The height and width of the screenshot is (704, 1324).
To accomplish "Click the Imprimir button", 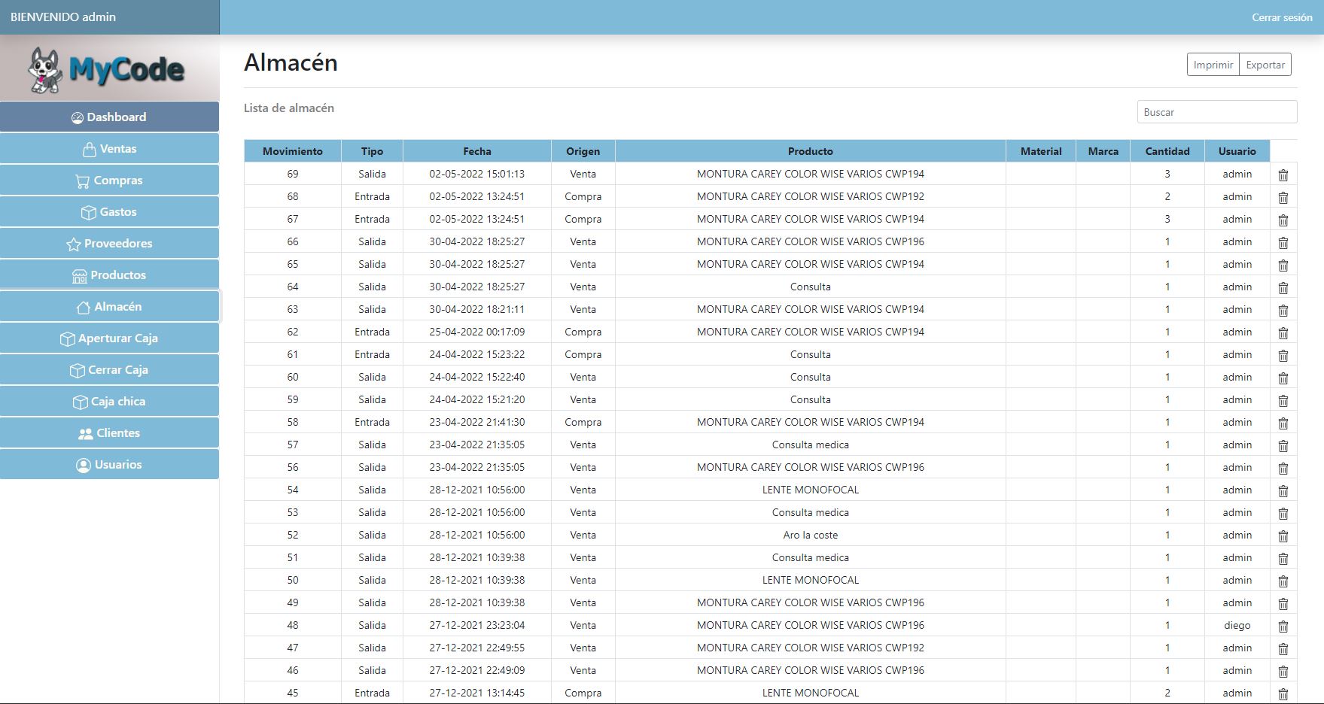I will (x=1213, y=65).
